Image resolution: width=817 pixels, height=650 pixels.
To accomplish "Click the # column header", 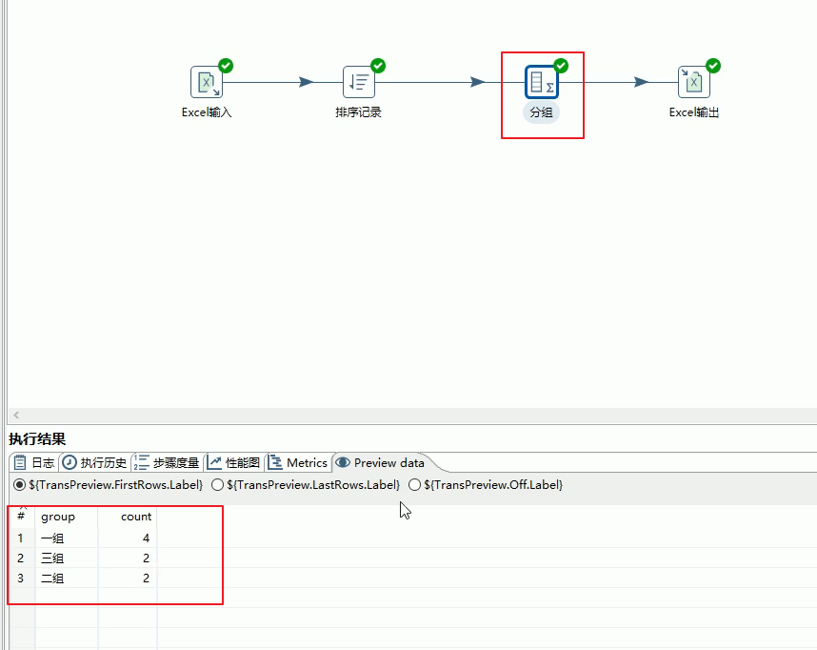I will 21,517.
